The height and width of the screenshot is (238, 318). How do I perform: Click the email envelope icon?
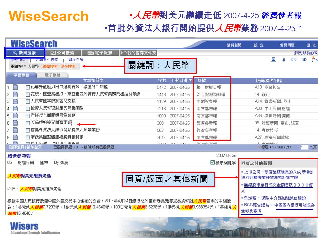[294, 59]
